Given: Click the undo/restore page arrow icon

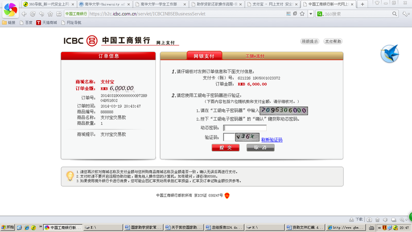Looking at the screenshot, I should pyautogui.click(x=42, y=14).
